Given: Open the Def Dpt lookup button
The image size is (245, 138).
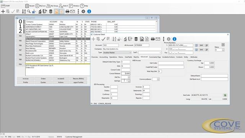Looking at the screenshot, I should coord(129,81).
